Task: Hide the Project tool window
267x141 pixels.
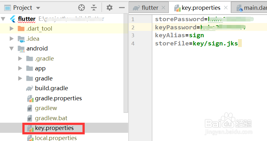Action: pyautogui.click(x=121, y=8)
